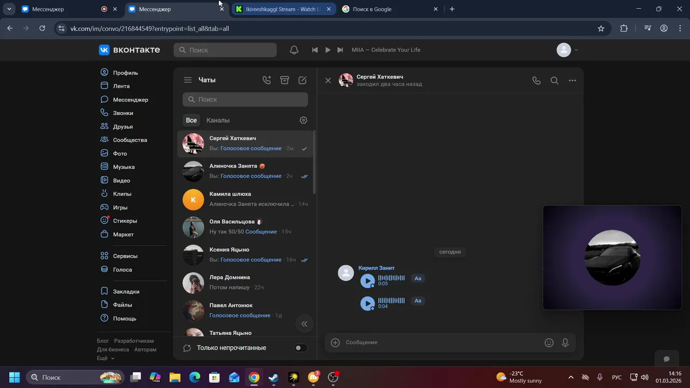Open emoji picker in message field
Image resolution: width=690 pixels, height=388 pixels.
[549, 342]
